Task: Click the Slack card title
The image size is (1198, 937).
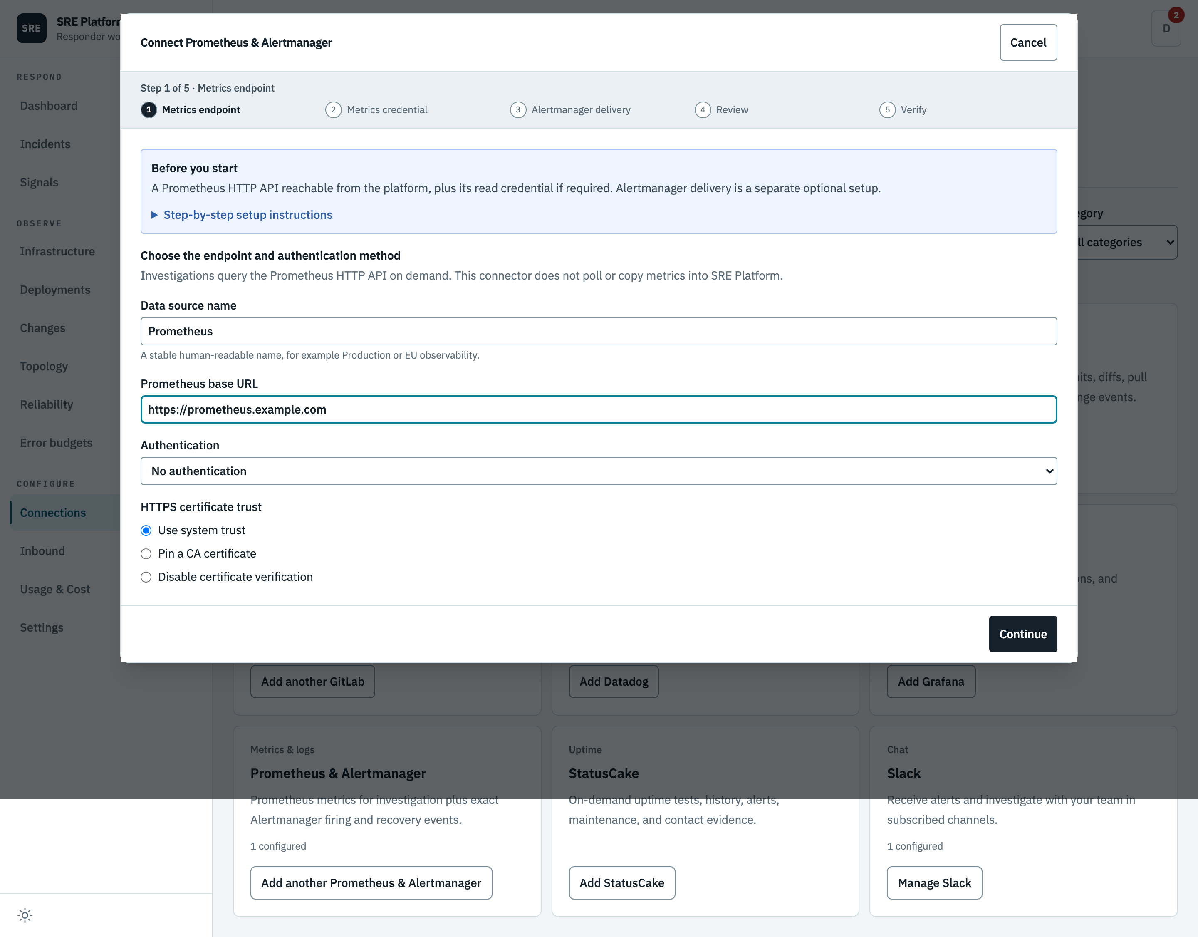Action: 903,773
